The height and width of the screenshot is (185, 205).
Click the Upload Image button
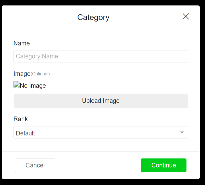pyautogui.click(x=101, y=101)
